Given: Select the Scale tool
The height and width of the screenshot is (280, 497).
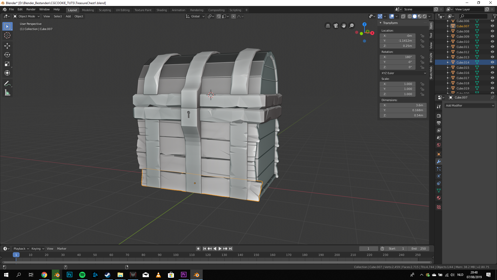Looking at the screenshot, I should click(x=7, y=64).
